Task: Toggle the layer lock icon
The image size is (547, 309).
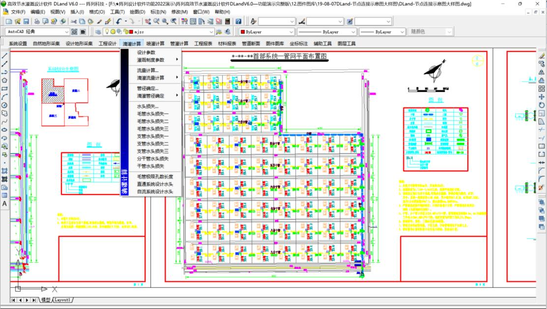Action: (x=125, y=32)
